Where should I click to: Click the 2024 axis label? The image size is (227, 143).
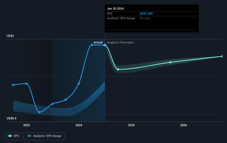[79, 125]
